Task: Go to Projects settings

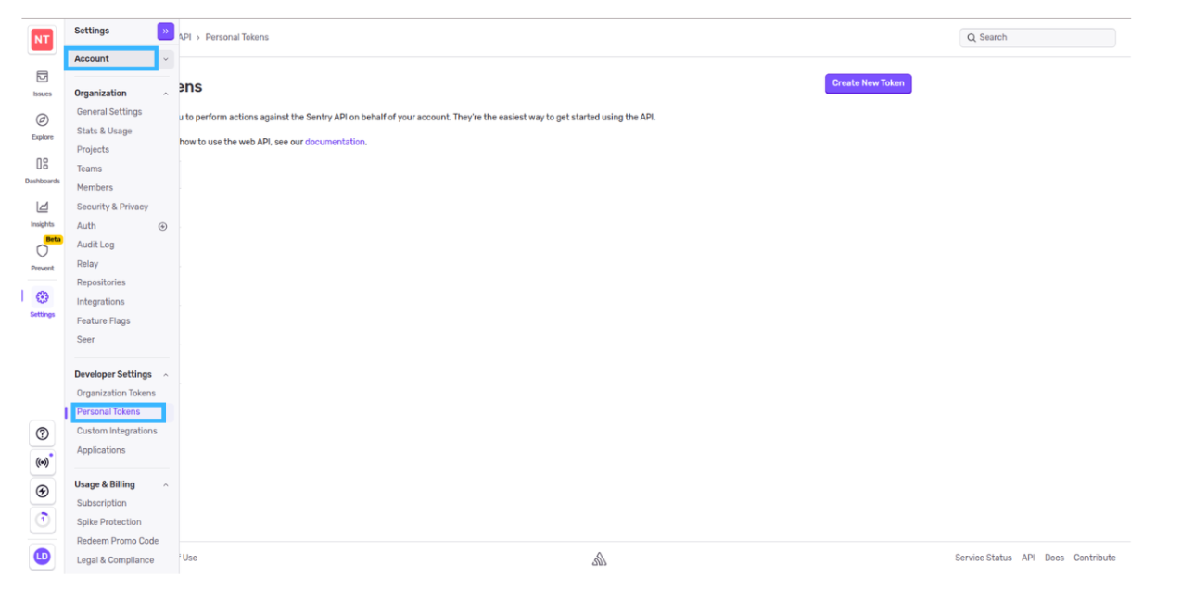Action: (x=93, y=150)
